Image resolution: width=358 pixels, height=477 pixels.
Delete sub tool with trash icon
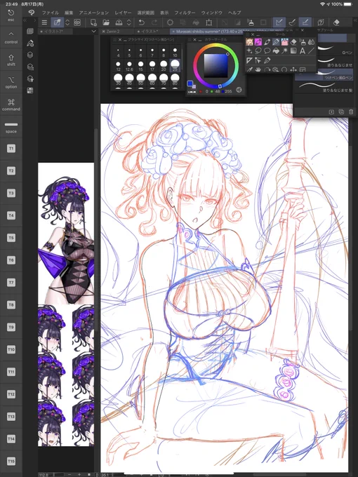tap(351, 112)
